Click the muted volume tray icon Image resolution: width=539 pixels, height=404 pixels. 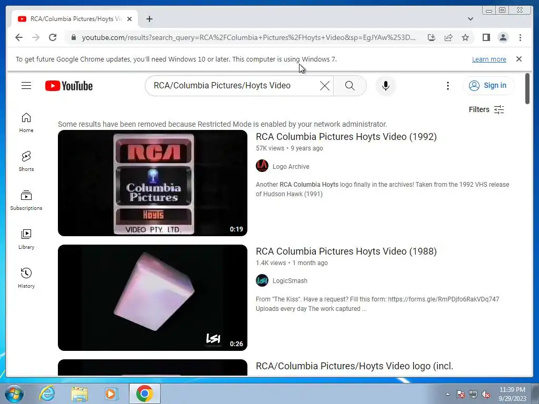pos(486,395)
